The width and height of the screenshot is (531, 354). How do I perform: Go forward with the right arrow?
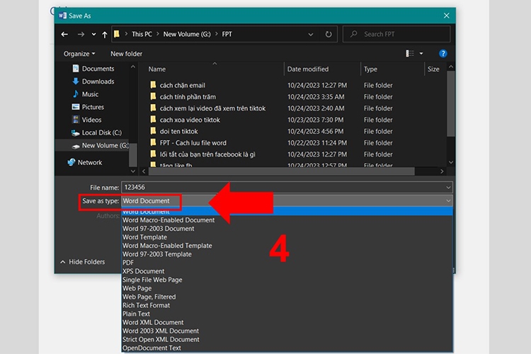[x=81, y=34]
